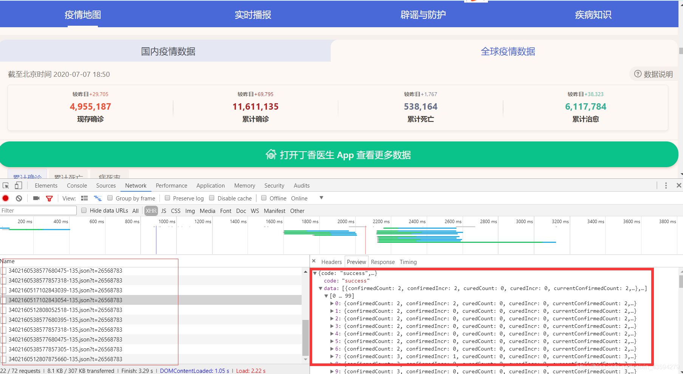Select request 3402160517102843039-135.json
The width and height of the screenshot is (683, 374).
(x=151, y=290)
